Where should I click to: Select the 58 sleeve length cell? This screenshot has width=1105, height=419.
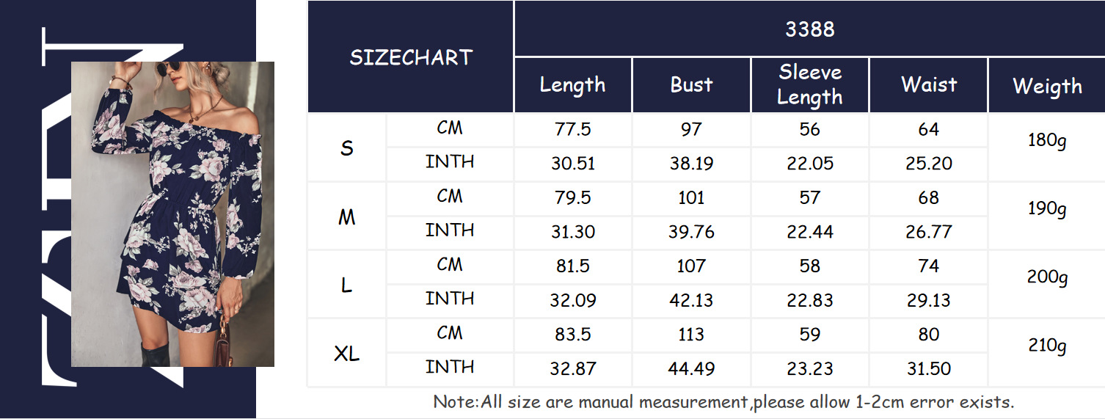[810, 266]
